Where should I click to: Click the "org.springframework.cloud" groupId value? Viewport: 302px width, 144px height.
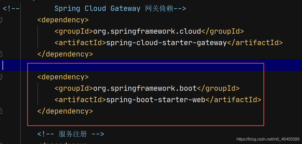[147, 31]
